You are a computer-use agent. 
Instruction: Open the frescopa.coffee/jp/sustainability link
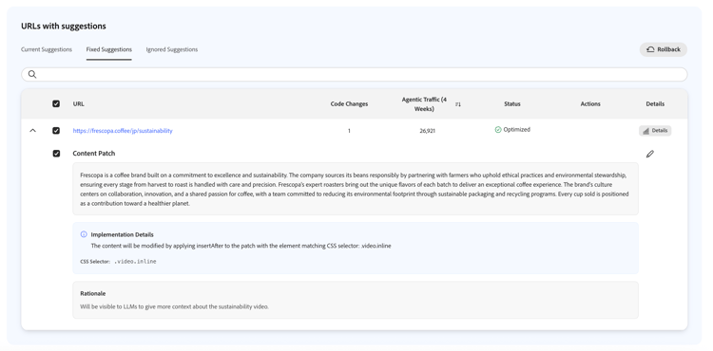pos(123,131)
